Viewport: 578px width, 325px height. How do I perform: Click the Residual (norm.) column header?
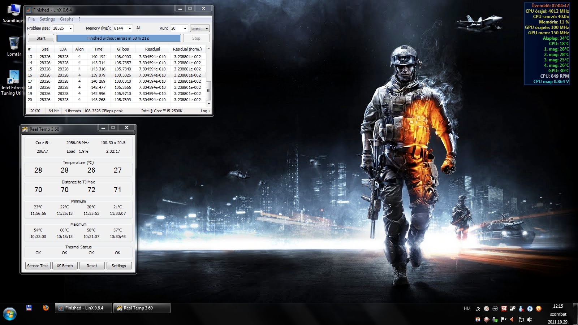point(187,49)
